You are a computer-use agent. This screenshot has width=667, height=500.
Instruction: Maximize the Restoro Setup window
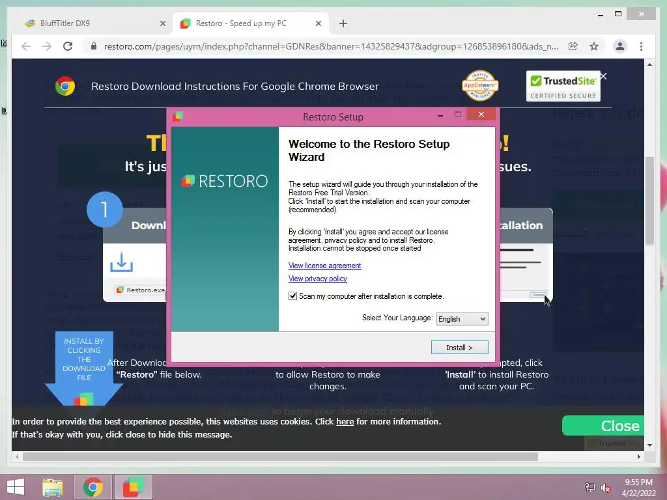pyautogui.click(x=458, y=114)
